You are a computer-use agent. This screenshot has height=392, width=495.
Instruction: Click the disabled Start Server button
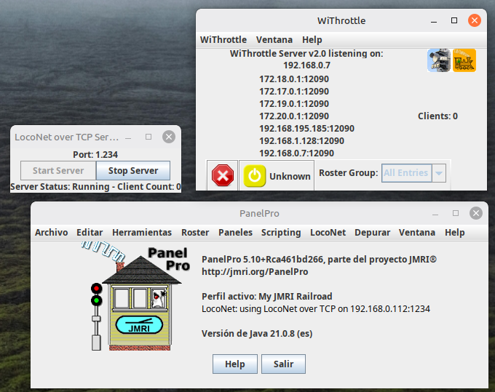coord(58,171)
